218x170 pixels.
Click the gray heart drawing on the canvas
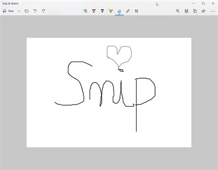(x=119, y=57)
